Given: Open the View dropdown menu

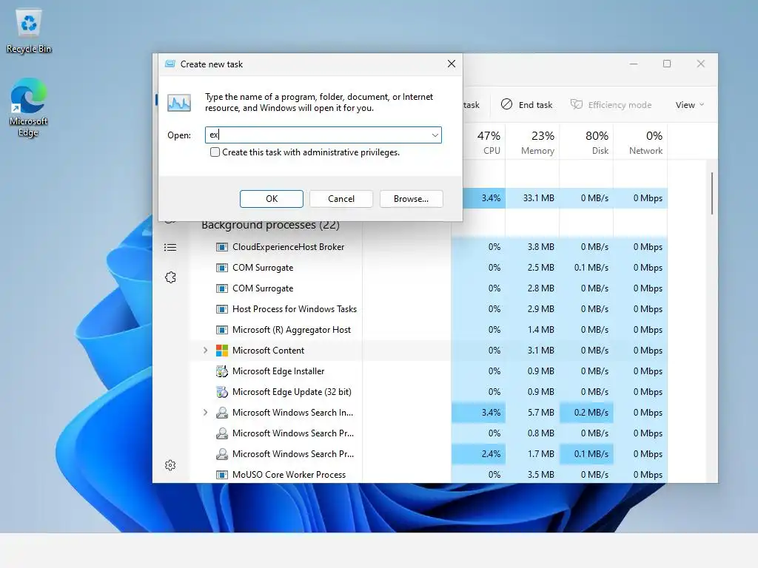Looking at the screenshot, I should (689, 105).
